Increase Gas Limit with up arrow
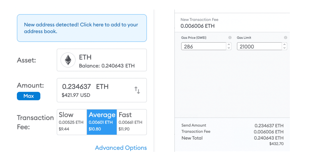Image resolution: width=313 pixels, height=164 pixels. tap(285, 45)
